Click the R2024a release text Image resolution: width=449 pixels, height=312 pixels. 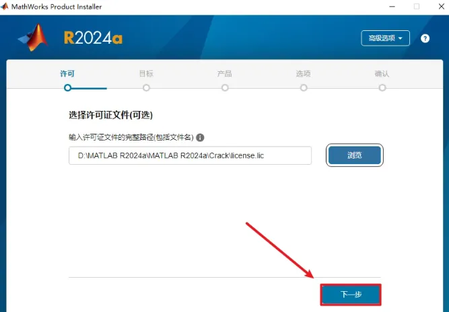click(93, 38)
